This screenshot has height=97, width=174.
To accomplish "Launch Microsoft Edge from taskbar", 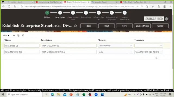I will tap(52, 95).
